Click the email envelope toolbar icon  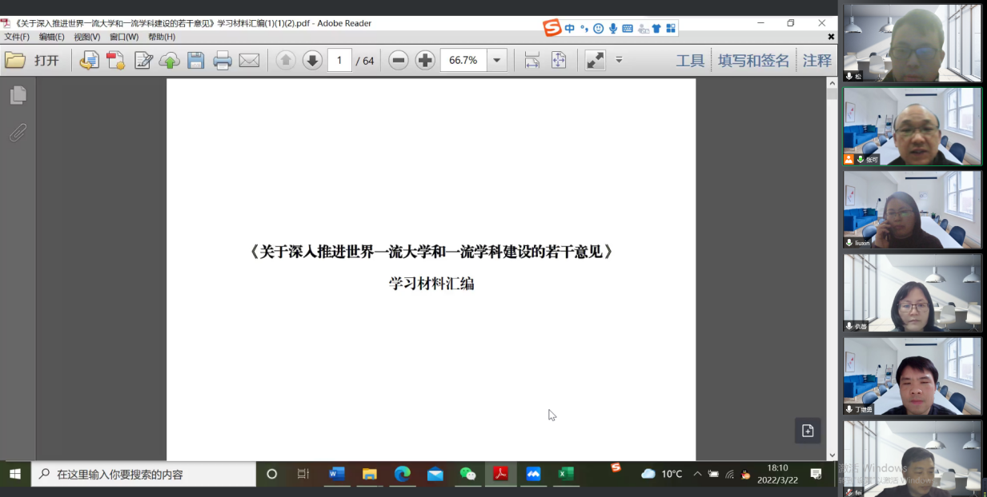[249, 60]
